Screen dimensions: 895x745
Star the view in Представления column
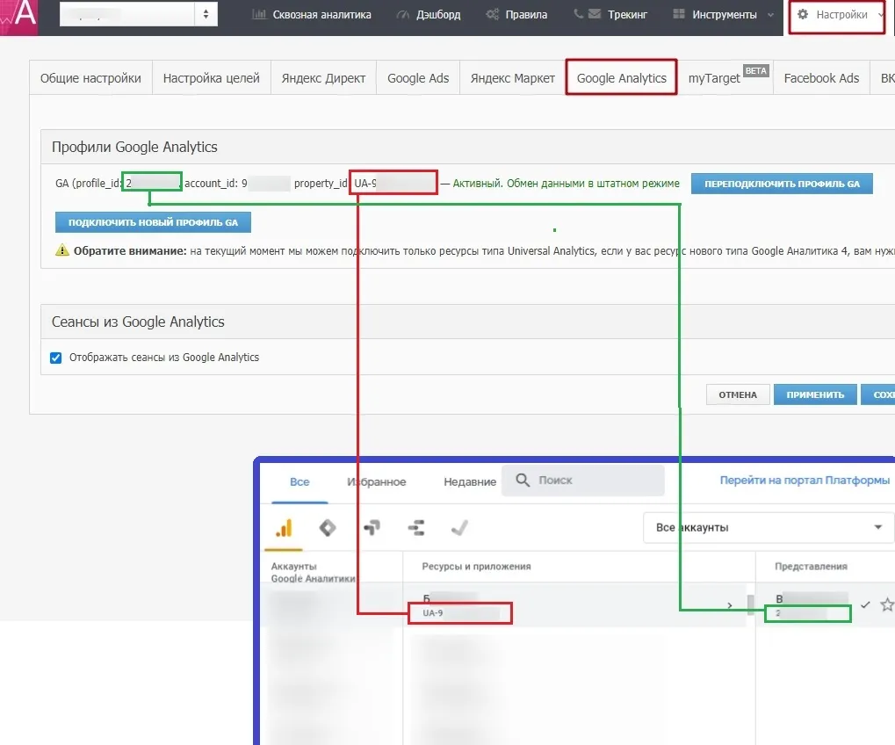point(886,604)
